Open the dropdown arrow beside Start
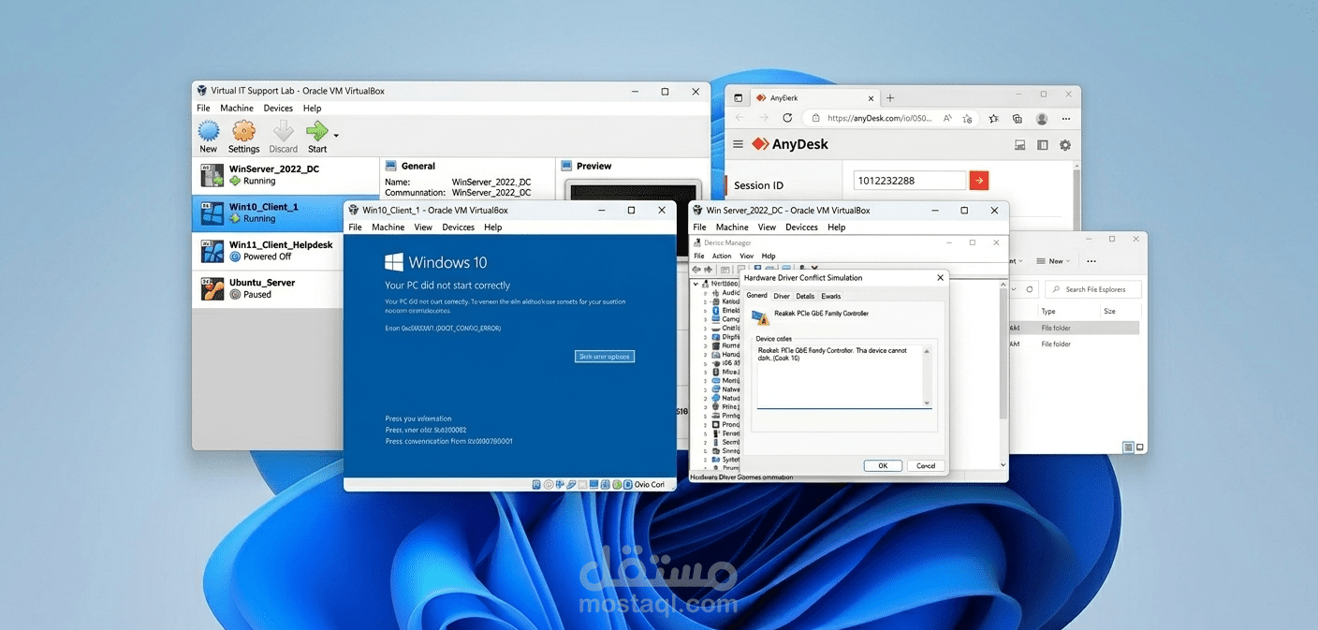 pyautogui.click(x=336, y=136)
